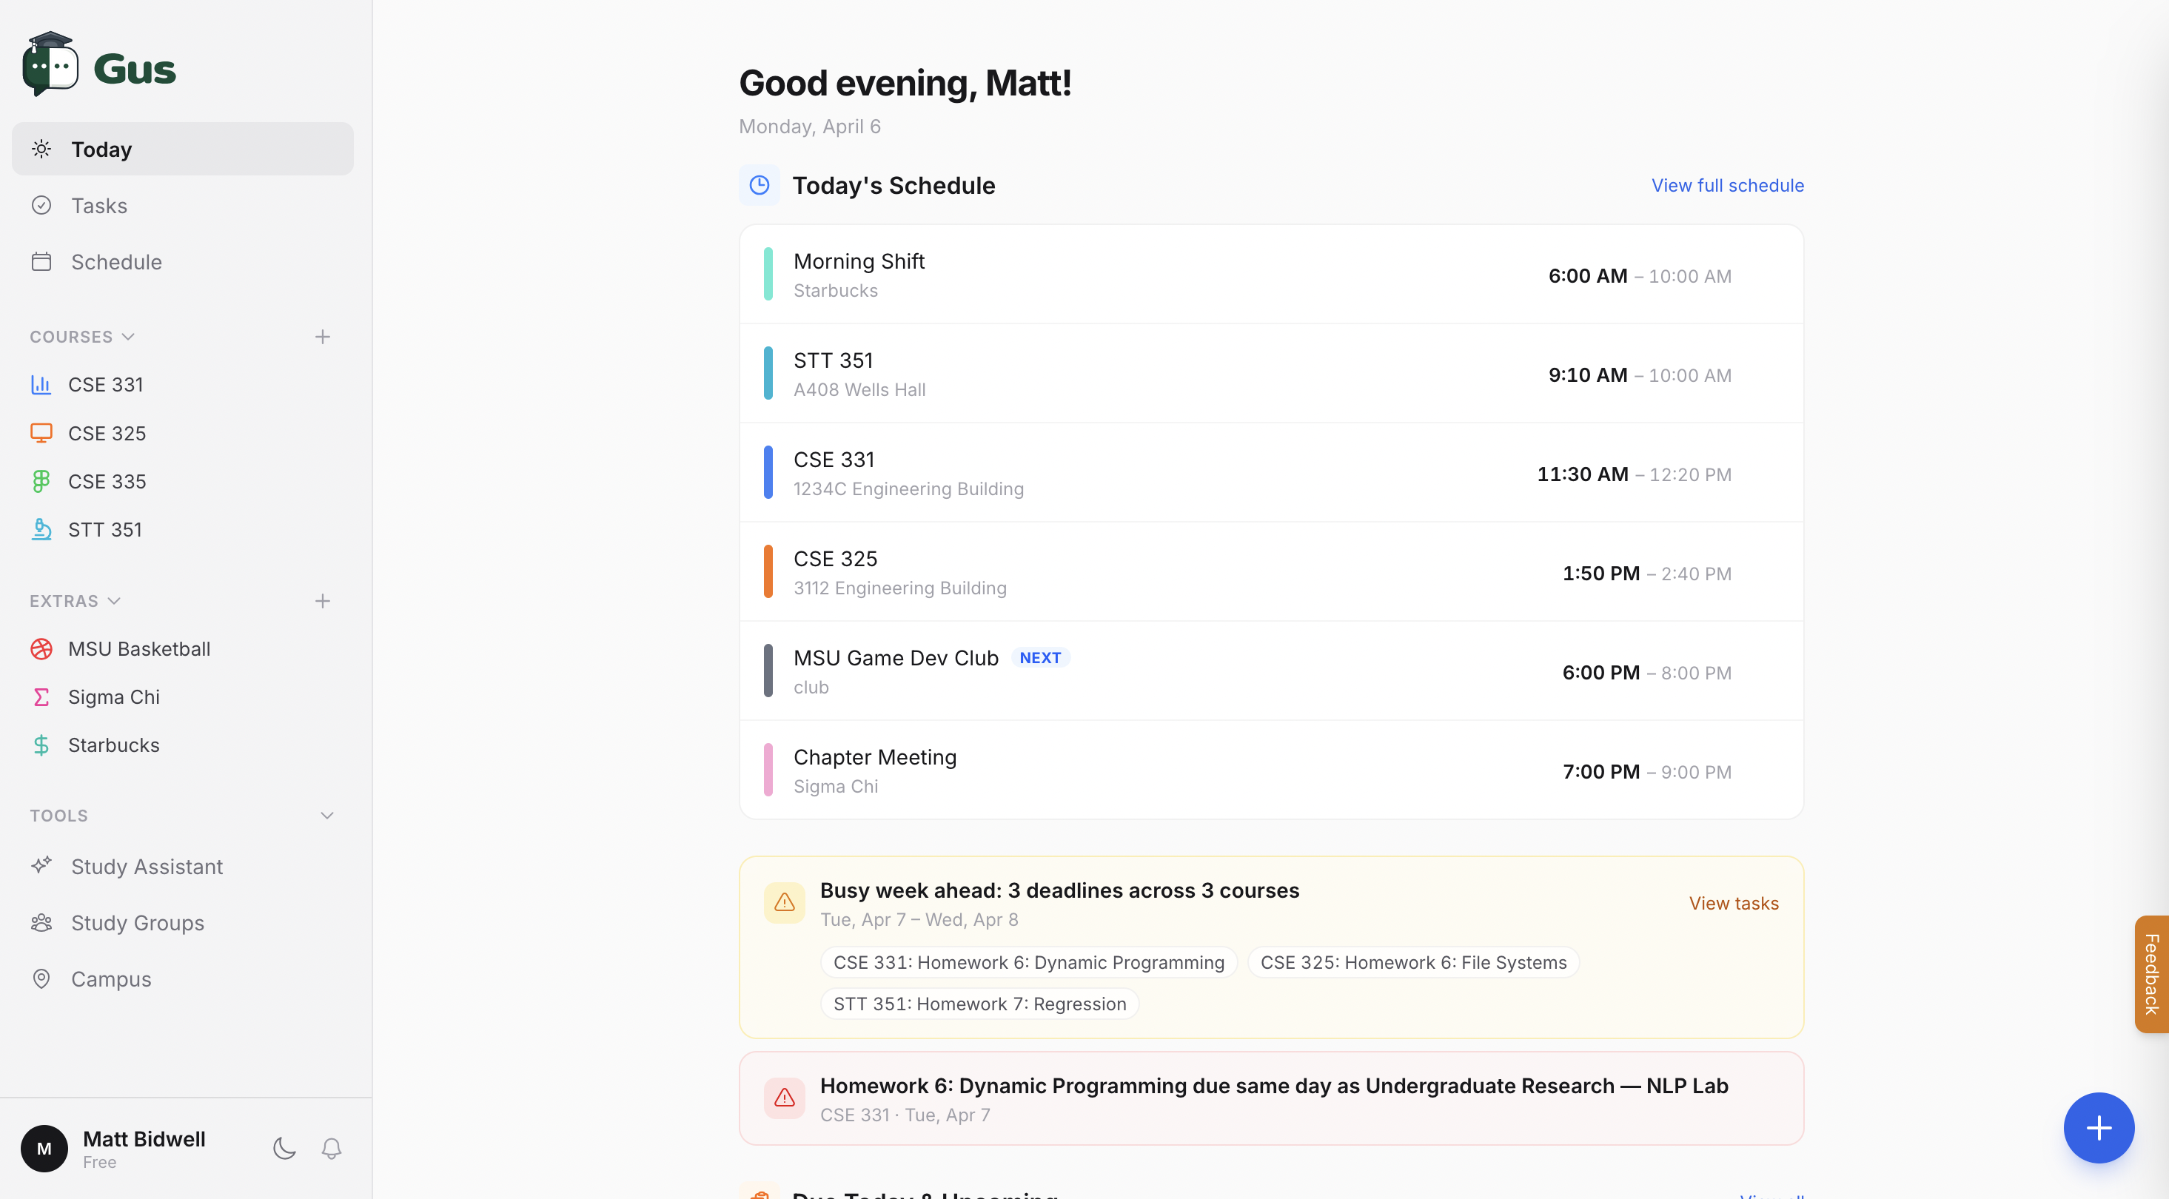Add a new course with the plus icon
The height and width of the screenshot is (1199, 2169).
point(323,336)
